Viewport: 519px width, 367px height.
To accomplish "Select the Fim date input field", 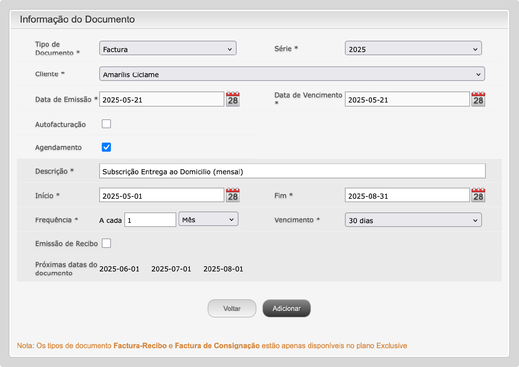I will [x=407, y=195].
